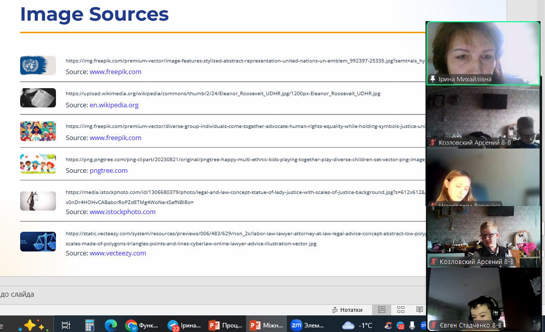Open first PowerPoint window 'Проц...' in taskbar
The height and width of the screenshot is (332, 545).
point(225,325)
